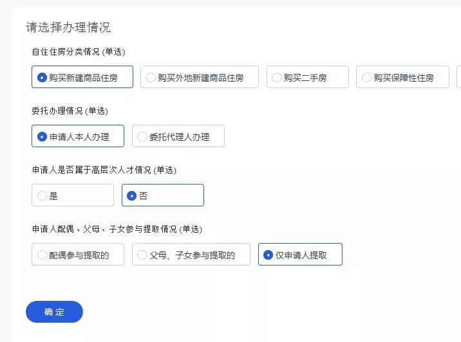Click the 自住住房分类情况 (单选) label
461x342 pixels.
click(78, 51)
